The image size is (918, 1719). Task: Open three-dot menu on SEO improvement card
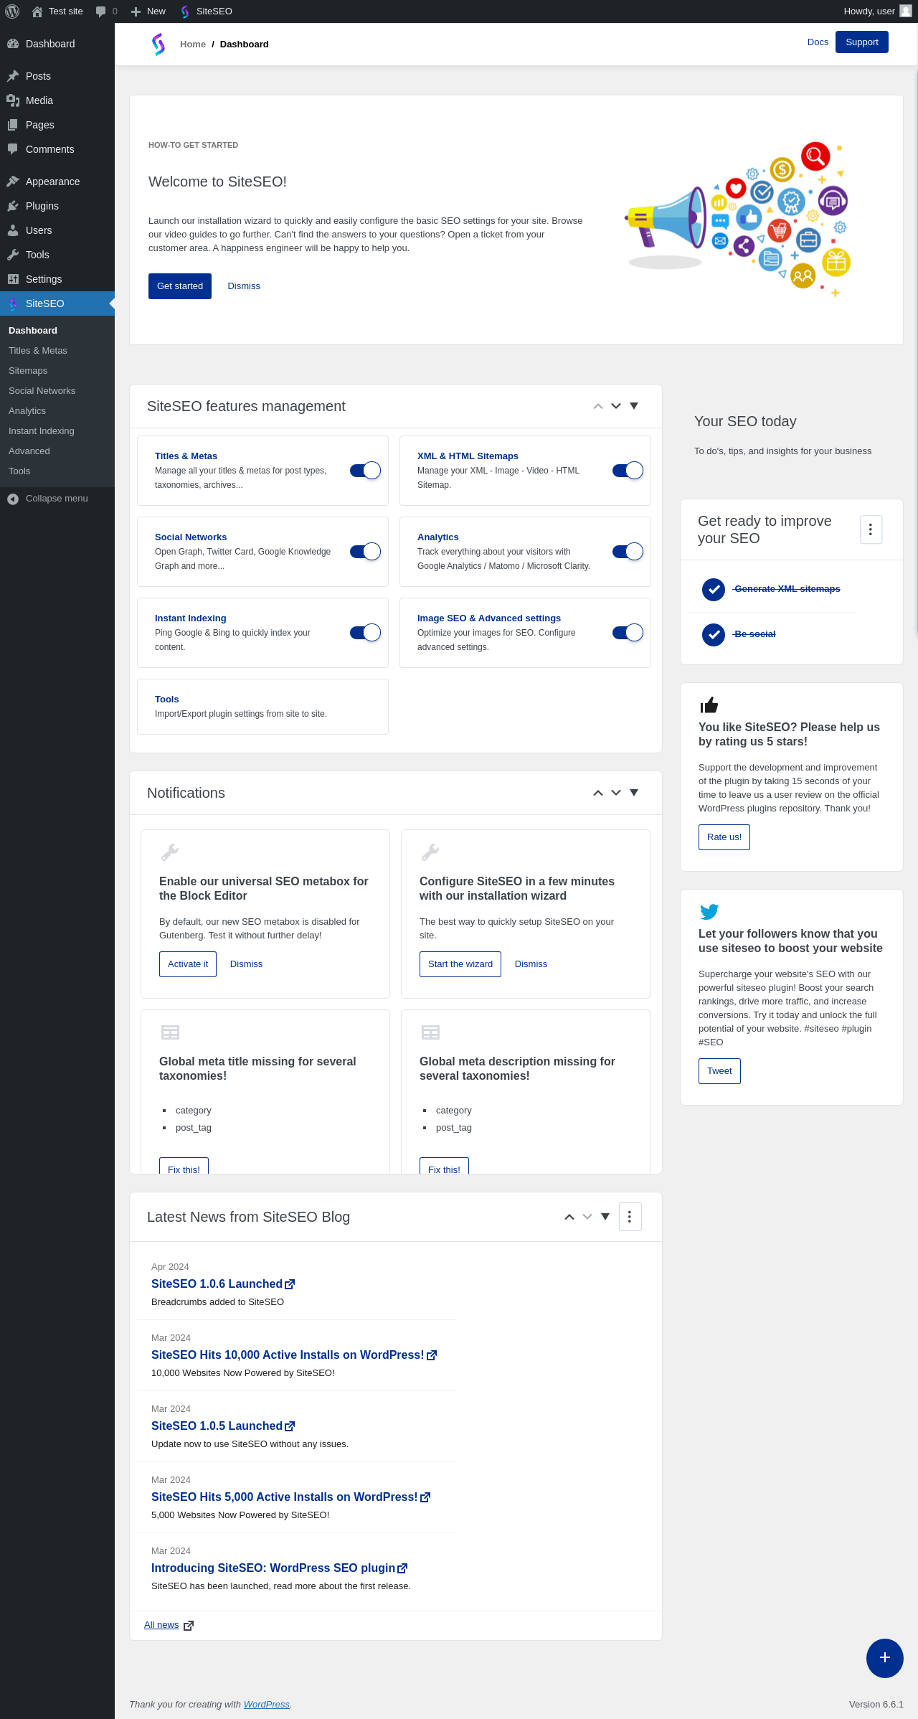point(871,529)
